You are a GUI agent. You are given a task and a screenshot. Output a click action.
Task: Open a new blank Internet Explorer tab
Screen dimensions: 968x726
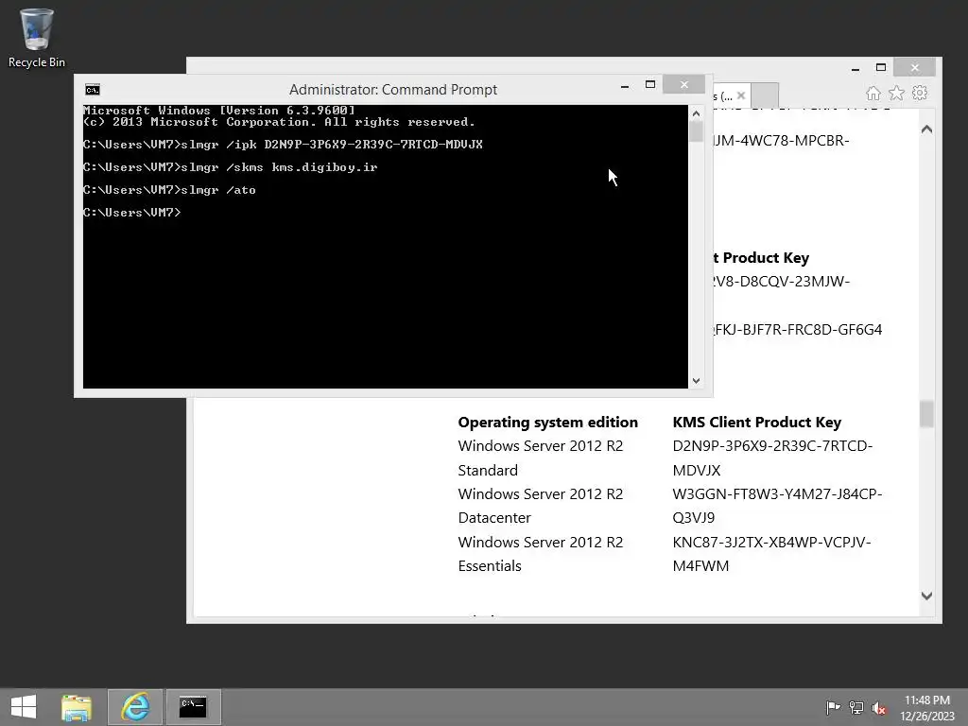(766, 95)
